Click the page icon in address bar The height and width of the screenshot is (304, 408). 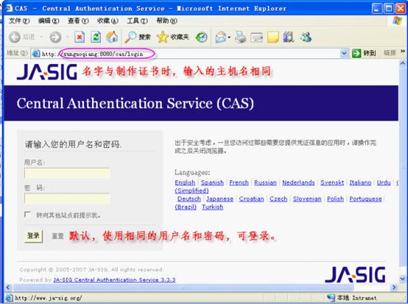point(36,54)
